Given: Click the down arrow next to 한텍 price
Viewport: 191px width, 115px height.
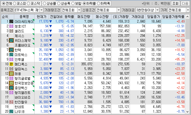Looking at the screenshot, I should coord(51,50).
